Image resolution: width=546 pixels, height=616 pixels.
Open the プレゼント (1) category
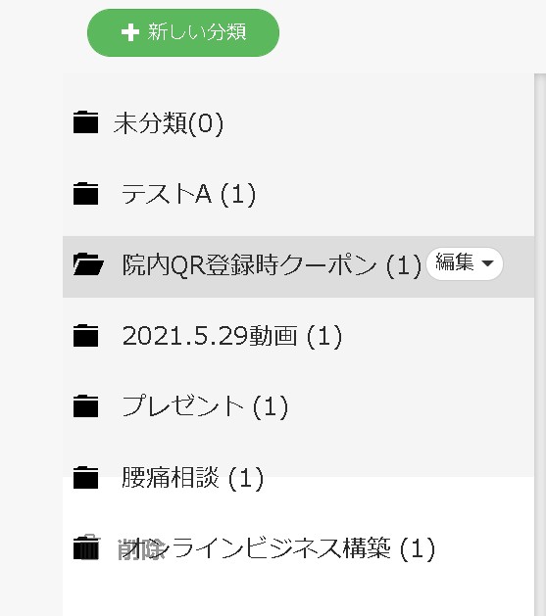coord(205,406)
